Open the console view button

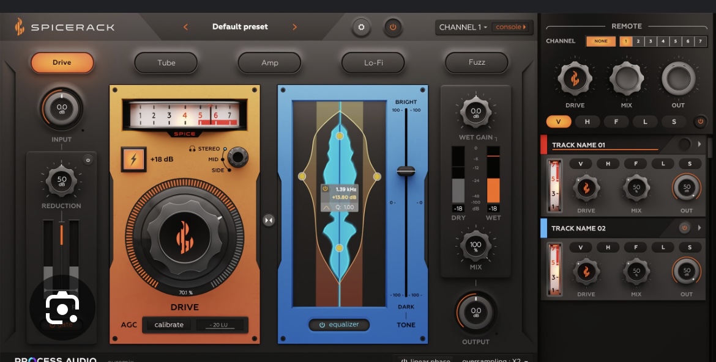tap(511, 27)
